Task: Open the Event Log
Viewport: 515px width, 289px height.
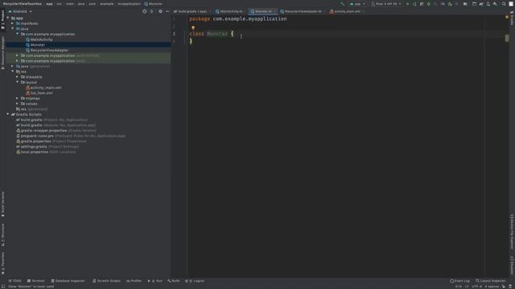Action: pyautogui.click(x=459, y=281)
